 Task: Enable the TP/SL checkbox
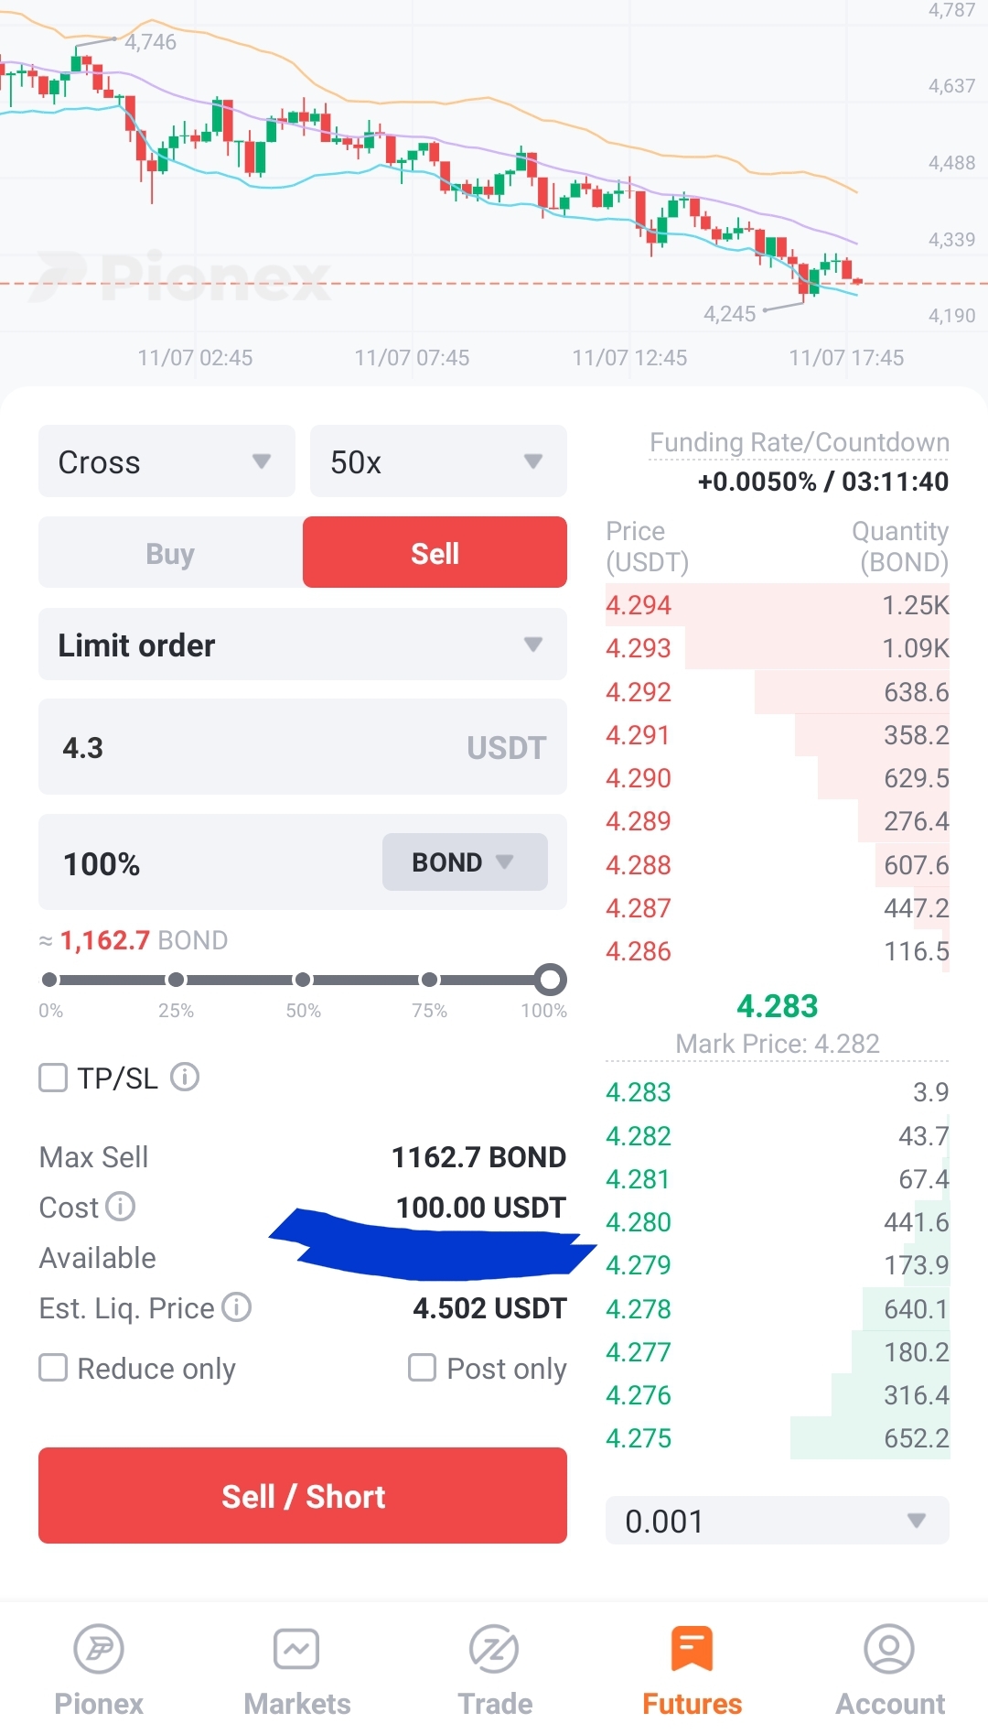[54, 1078]
